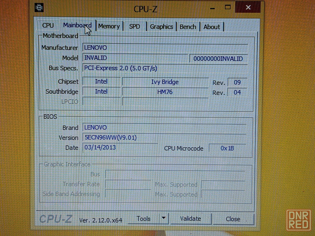315x236 pixels.
Task: Click the Ivy Bridge chipset field
Action: coord(165,82)
